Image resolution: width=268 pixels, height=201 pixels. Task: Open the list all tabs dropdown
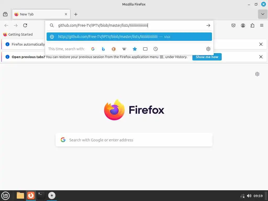pyautogui.click(x=263, y=14)
